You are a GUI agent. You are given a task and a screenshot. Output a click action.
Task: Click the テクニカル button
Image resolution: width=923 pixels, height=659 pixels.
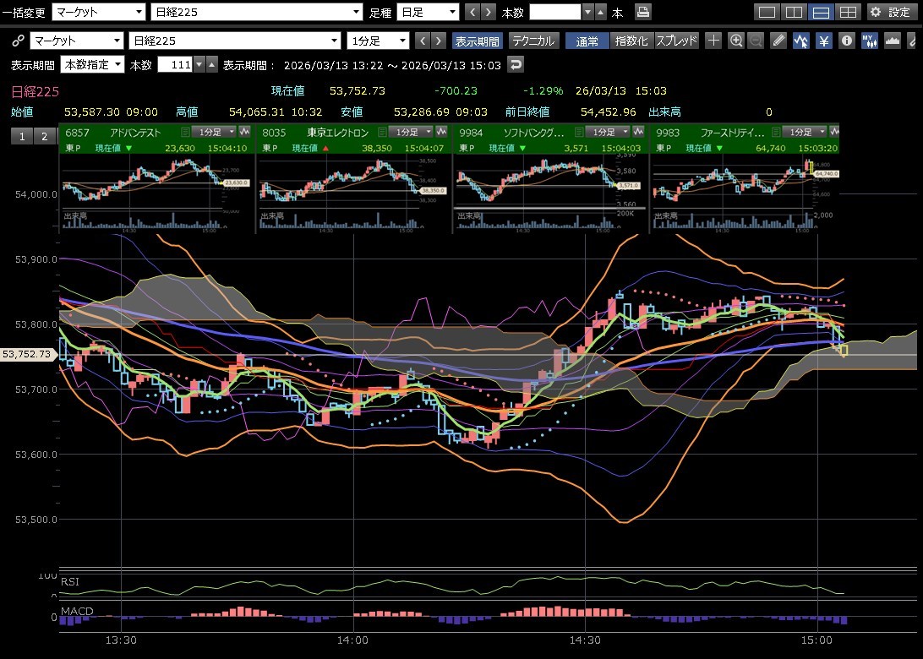(533, 41)
